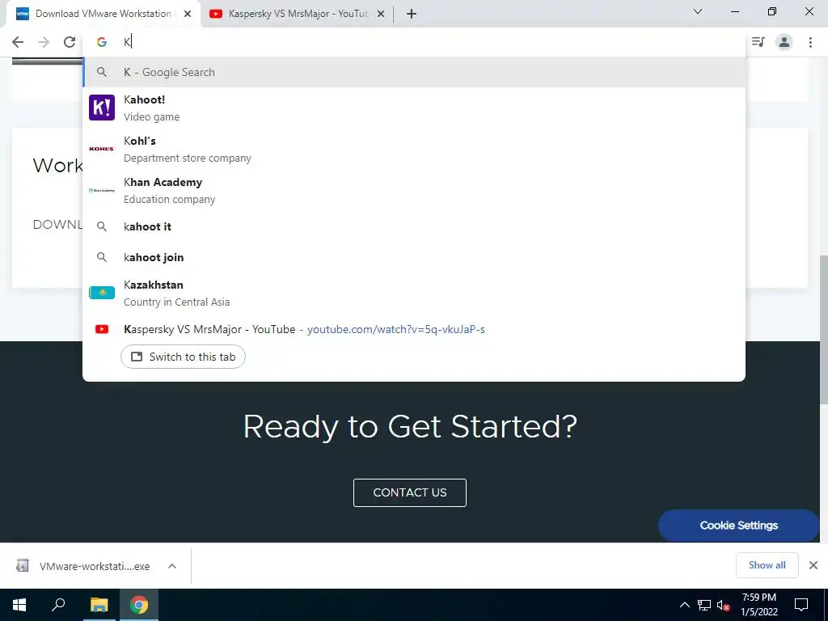Click the Kohl's logo thumbnail

click(102, 149)
